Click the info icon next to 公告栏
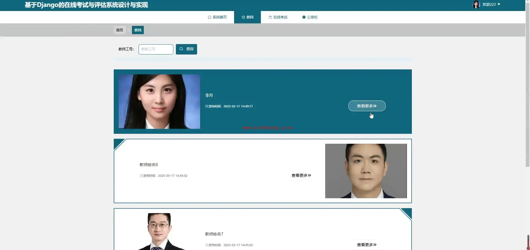This screenshot has width=530, height=250. 304,17
